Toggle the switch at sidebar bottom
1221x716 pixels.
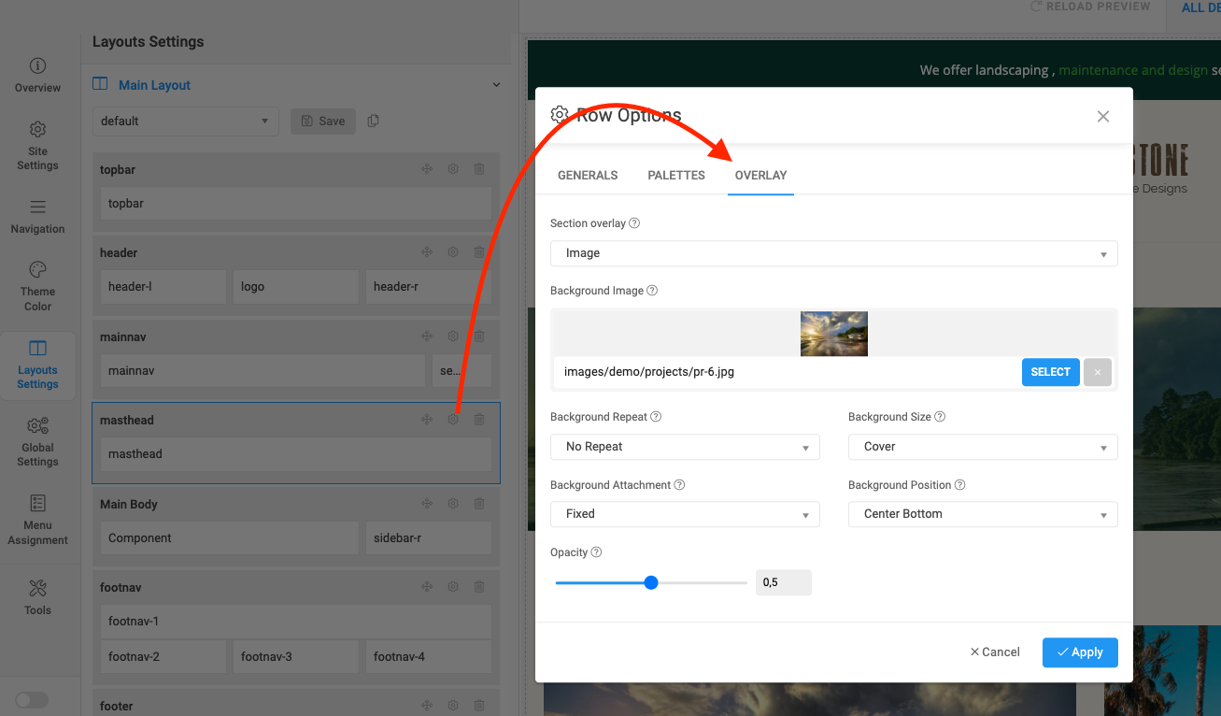pyautogui.click(x=31, y=700)
